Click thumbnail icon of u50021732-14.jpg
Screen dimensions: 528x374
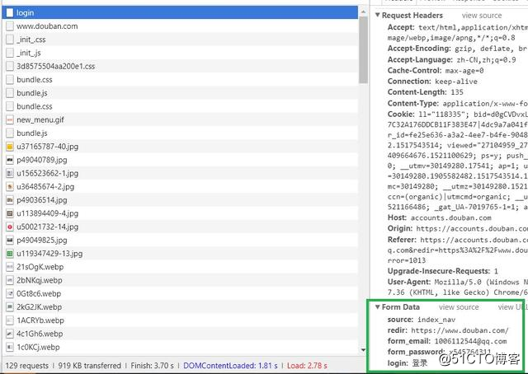[x=10, y=227]
